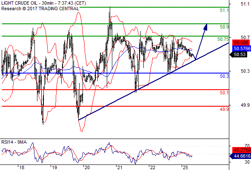
Task: Click the date label 22 on time axis
Action: [152, 167]
